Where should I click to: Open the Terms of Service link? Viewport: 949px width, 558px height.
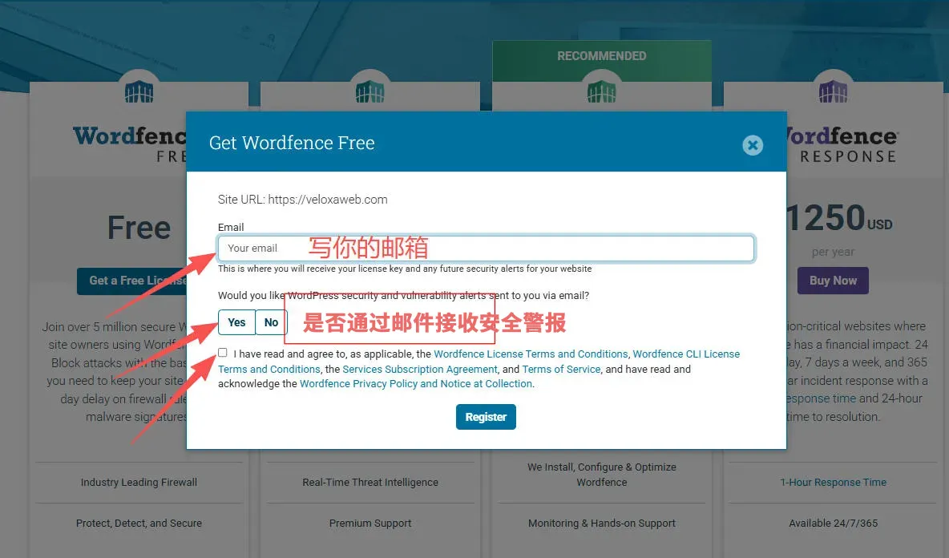click(x=561, y=369)
